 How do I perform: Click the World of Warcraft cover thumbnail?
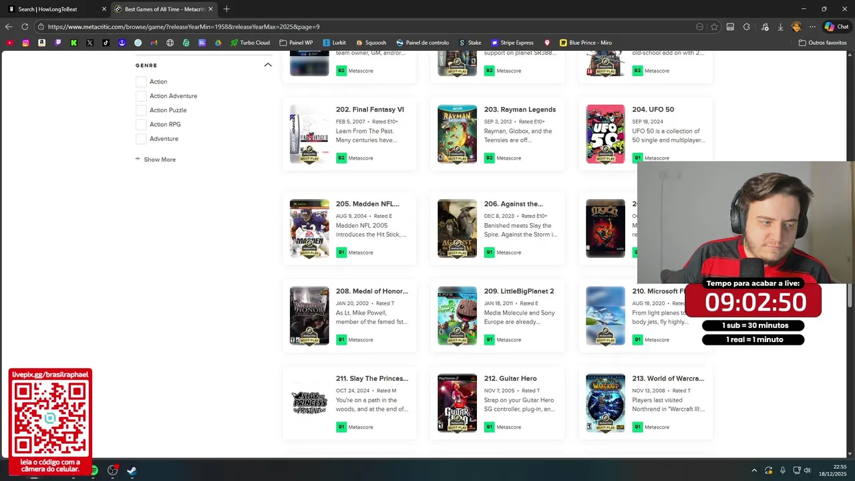605,403
